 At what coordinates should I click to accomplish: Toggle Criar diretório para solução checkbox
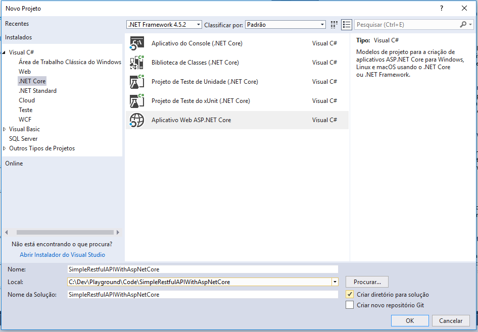click(350, 294)
